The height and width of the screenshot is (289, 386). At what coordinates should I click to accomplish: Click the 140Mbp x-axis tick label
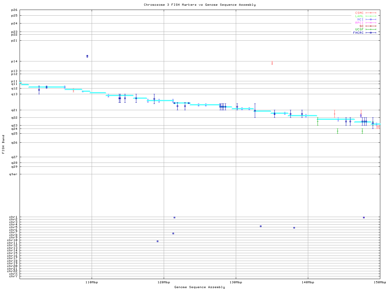pyautogui.click(x=308, y=282)
